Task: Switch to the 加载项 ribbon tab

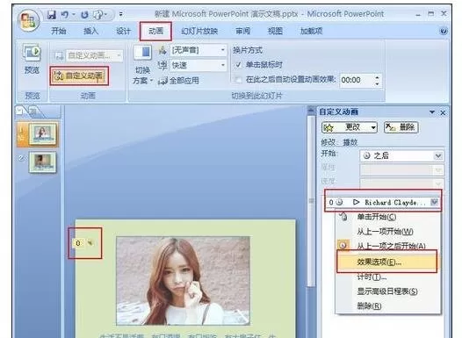Action: click(x=312, y=31)
